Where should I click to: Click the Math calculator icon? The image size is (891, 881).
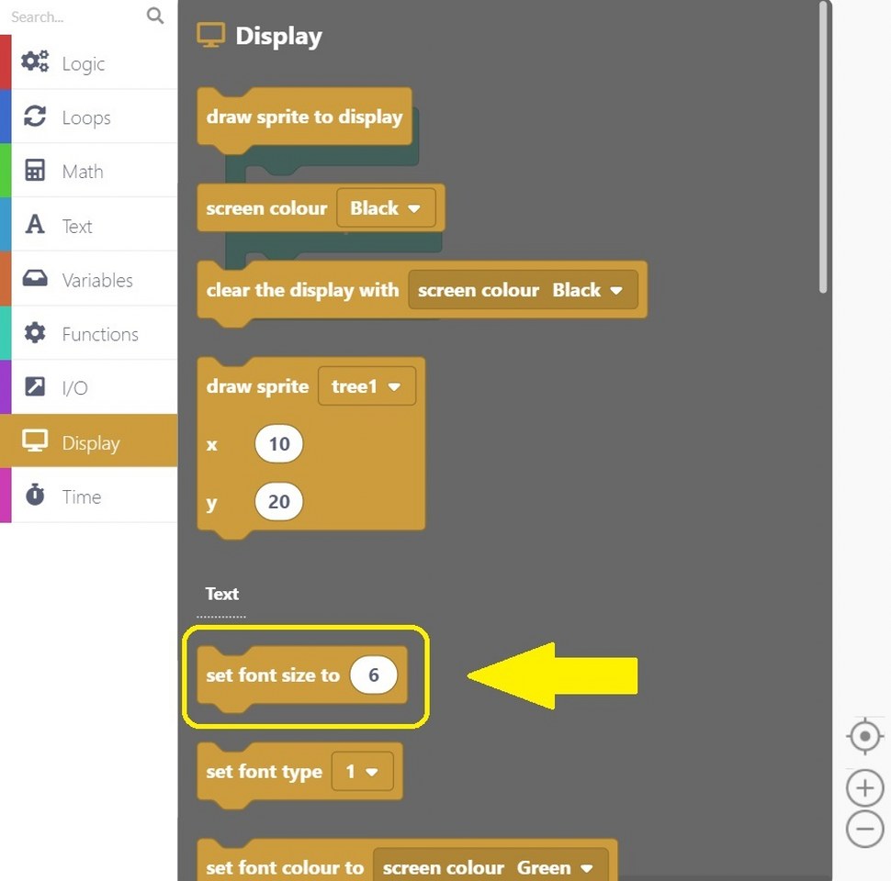click(x=35, y=170)
